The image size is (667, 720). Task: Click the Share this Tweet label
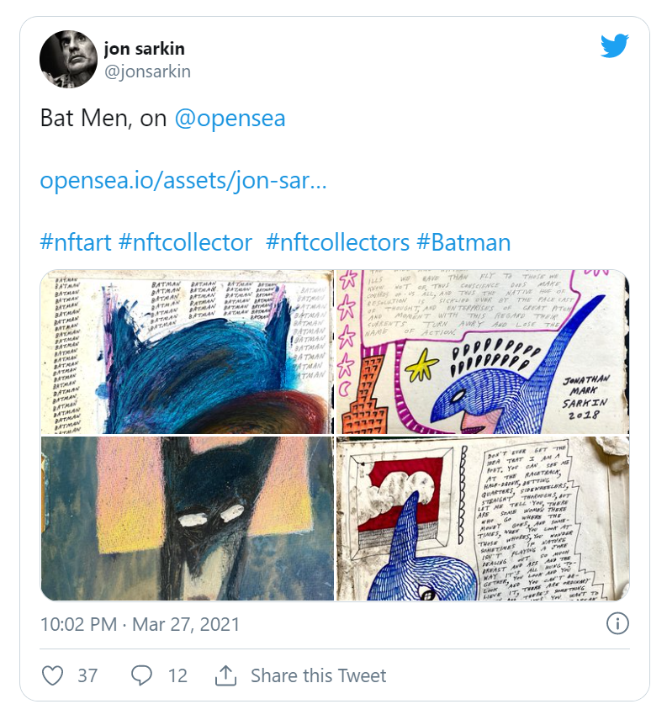point(318,675)
